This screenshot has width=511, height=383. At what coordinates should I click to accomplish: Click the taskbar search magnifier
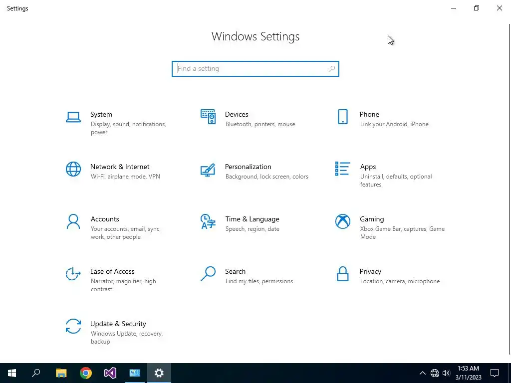point(36,373)
